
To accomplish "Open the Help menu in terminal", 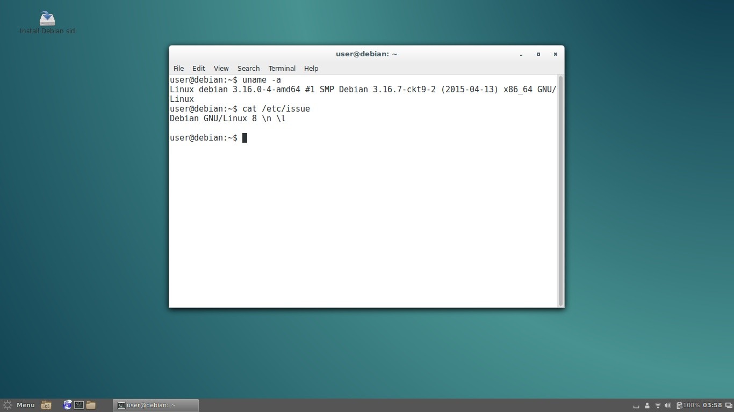I will [x=311, y=68].
